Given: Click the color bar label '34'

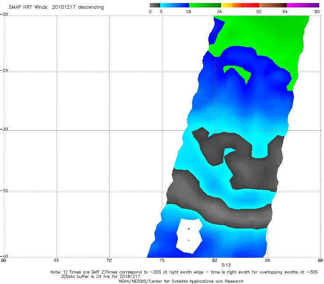Looking at the screenshot, I should point(219,11).
